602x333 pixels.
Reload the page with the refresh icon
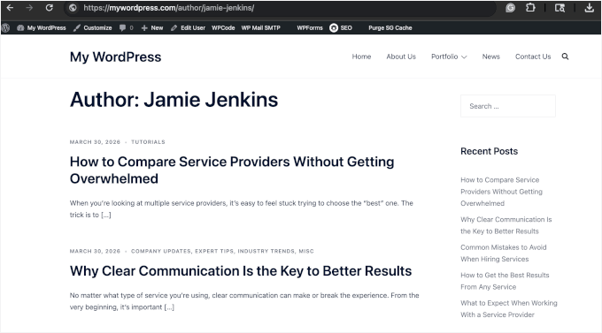pyautogui.click(x=50, y=8)
